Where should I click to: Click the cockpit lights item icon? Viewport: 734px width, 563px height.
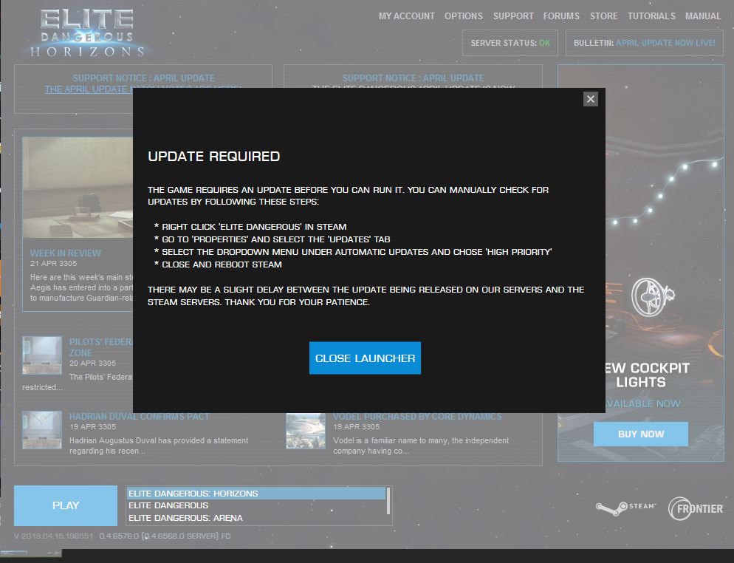tap(652, 297)
